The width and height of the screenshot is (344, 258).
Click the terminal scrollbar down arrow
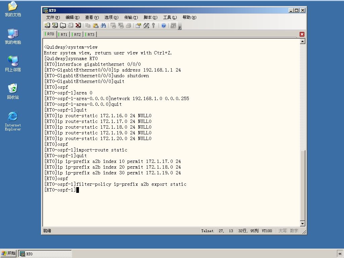[303, 223]
